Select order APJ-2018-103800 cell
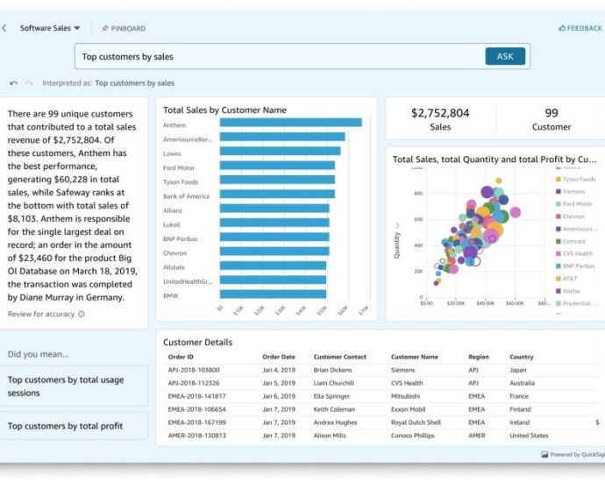The height and width of the screenshot is (482, 605). 194,370
